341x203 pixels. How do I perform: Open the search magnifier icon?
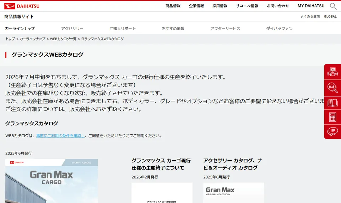click(x=333, y=6)
